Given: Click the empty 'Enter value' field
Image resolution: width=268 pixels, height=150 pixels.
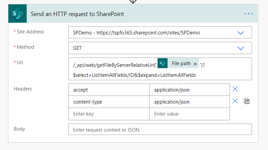Looking at the screenshot, I should [x=189, y=114].
